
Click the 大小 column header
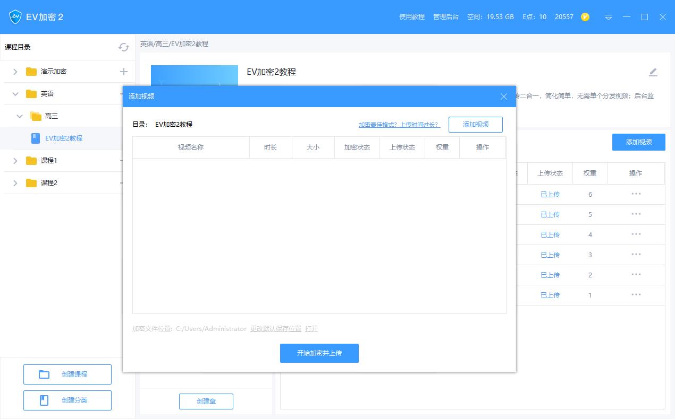click(x=313, y=147)
